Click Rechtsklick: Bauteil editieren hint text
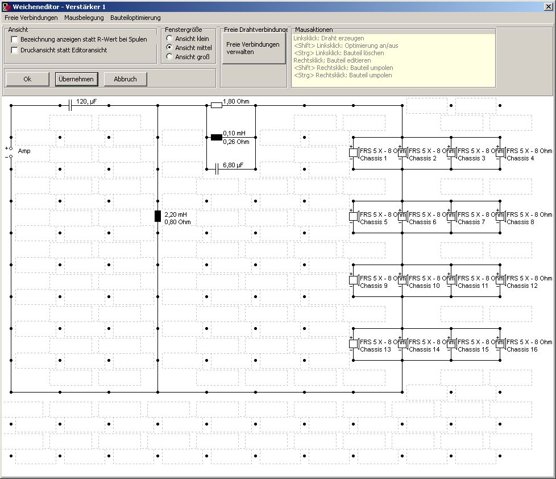The height and width of the screenshot is (479, 556). point(332,60)
